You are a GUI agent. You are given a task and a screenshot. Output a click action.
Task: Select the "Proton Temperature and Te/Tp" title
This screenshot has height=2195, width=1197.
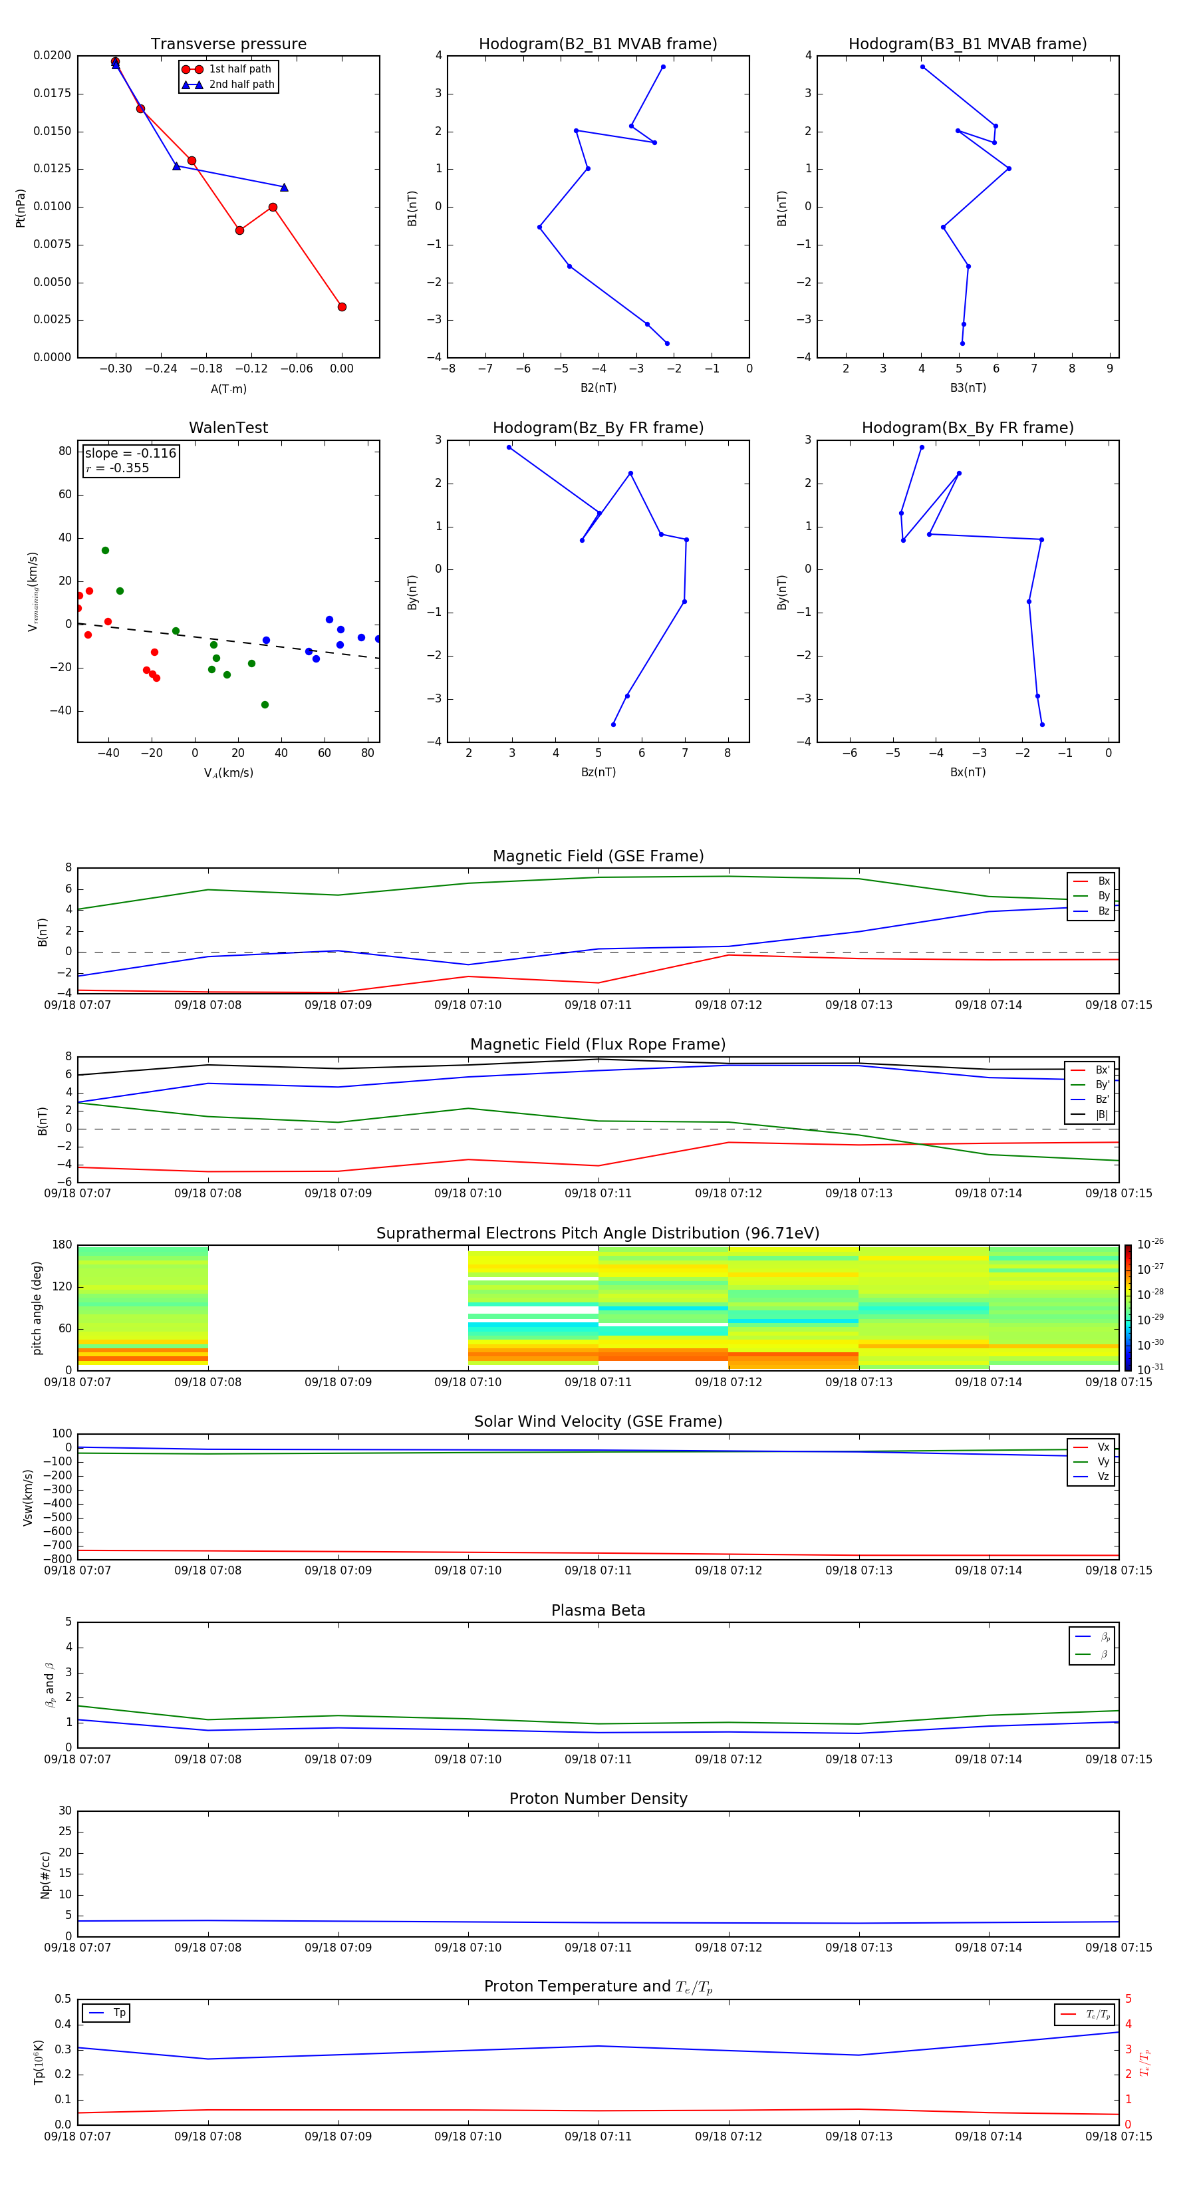(x=598, y=1987)
